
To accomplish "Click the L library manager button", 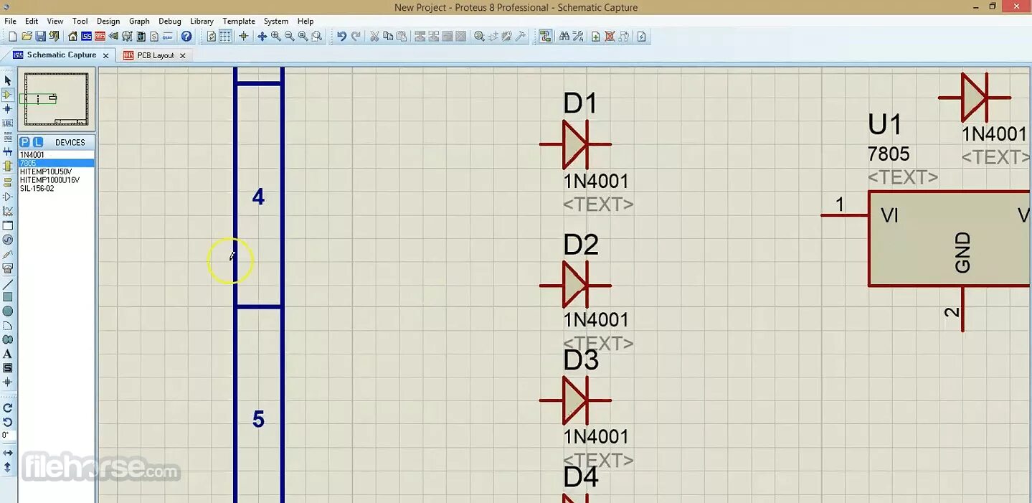I will tap(38, 142).
